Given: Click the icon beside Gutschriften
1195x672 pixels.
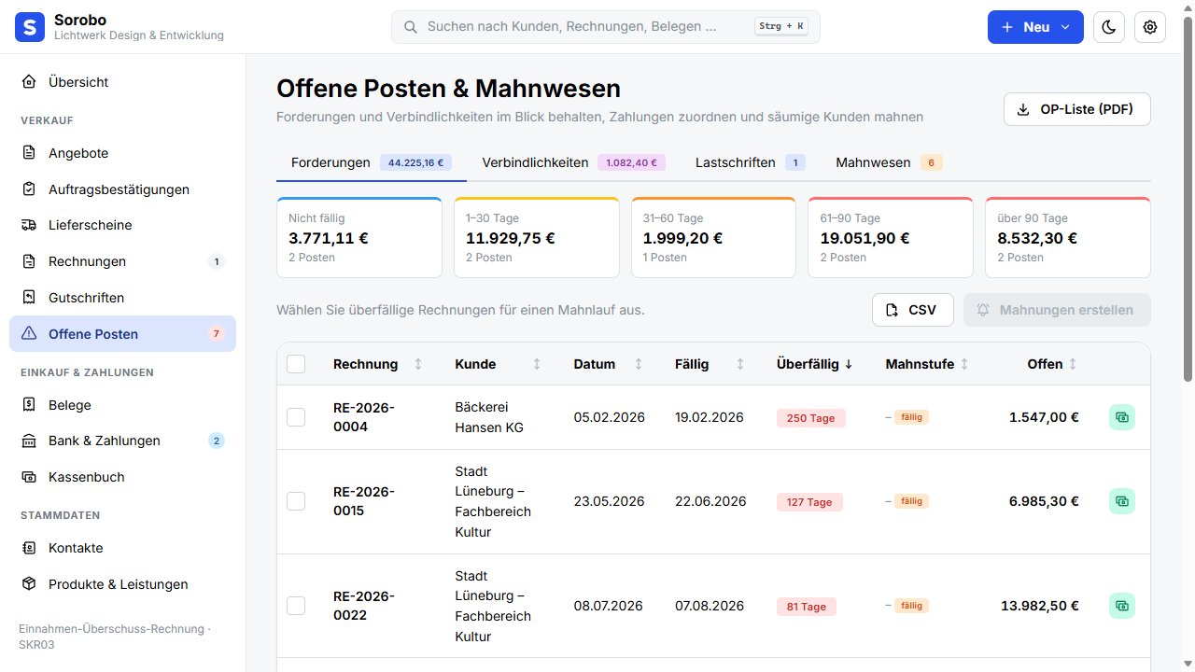Looking at the screenshot, I should (29, 298).
